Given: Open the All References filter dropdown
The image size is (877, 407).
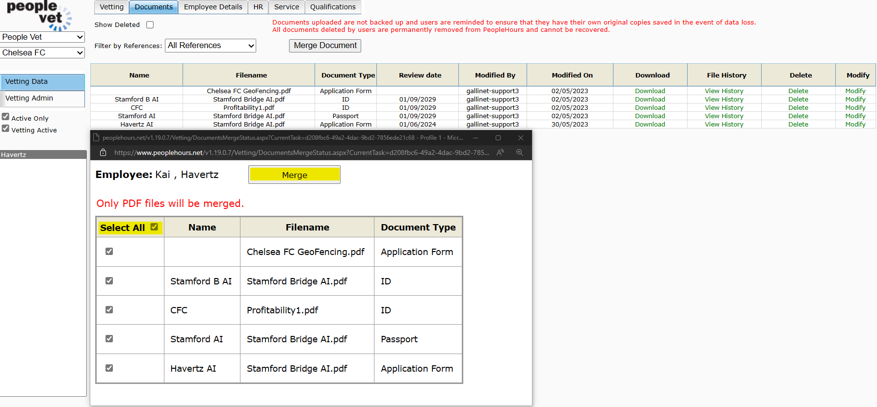Looking at the screenshot, I should tap(211, 46).
